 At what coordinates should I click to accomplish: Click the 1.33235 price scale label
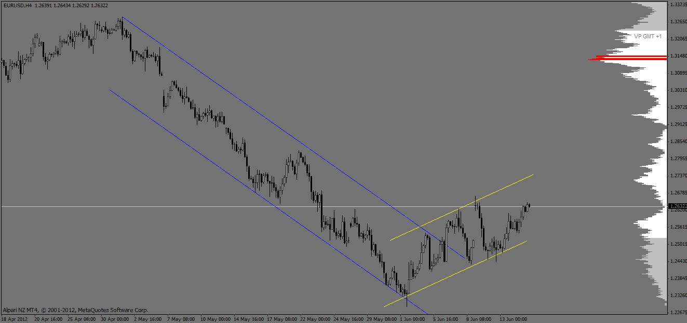tap(677, 5)
